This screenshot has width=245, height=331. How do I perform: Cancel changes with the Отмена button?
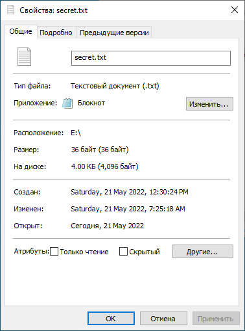163,319
